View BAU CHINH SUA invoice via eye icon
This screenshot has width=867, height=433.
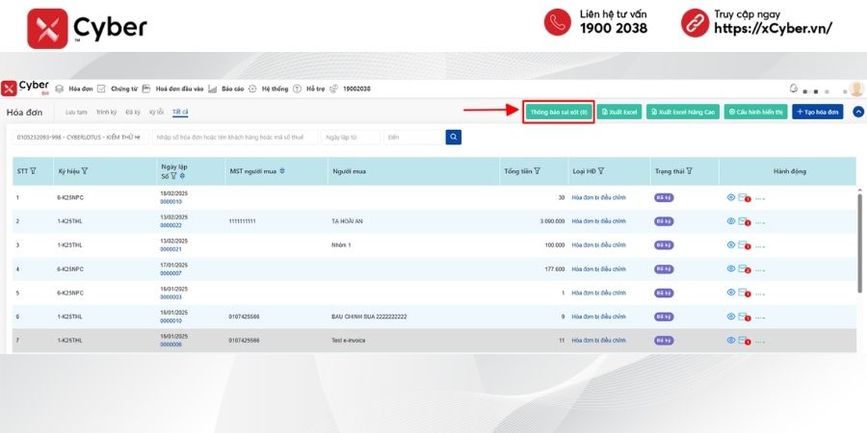[x=730, y=317]
